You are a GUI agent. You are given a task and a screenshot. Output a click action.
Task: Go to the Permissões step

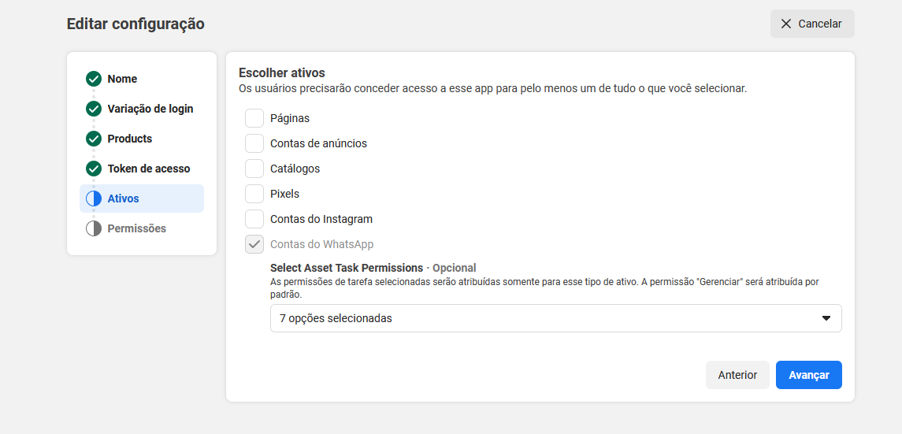tap(136, 228)
